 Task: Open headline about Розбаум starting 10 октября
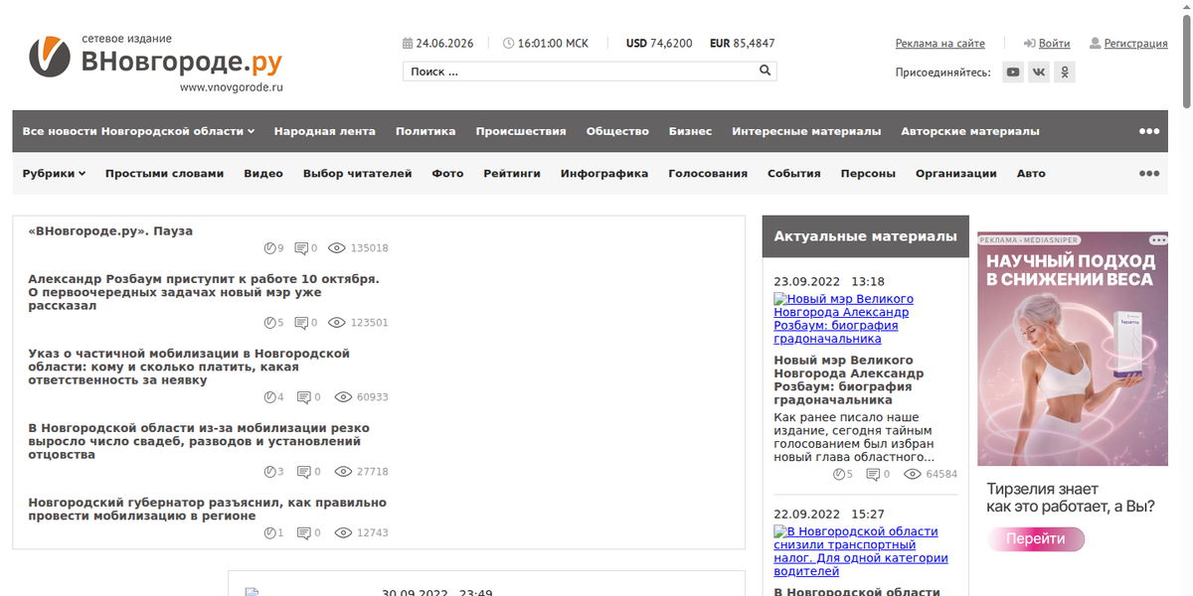204,292
